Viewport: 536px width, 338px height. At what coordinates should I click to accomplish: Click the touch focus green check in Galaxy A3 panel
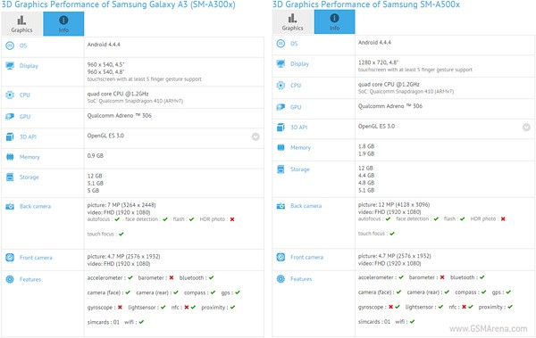[x=121, y=234]
